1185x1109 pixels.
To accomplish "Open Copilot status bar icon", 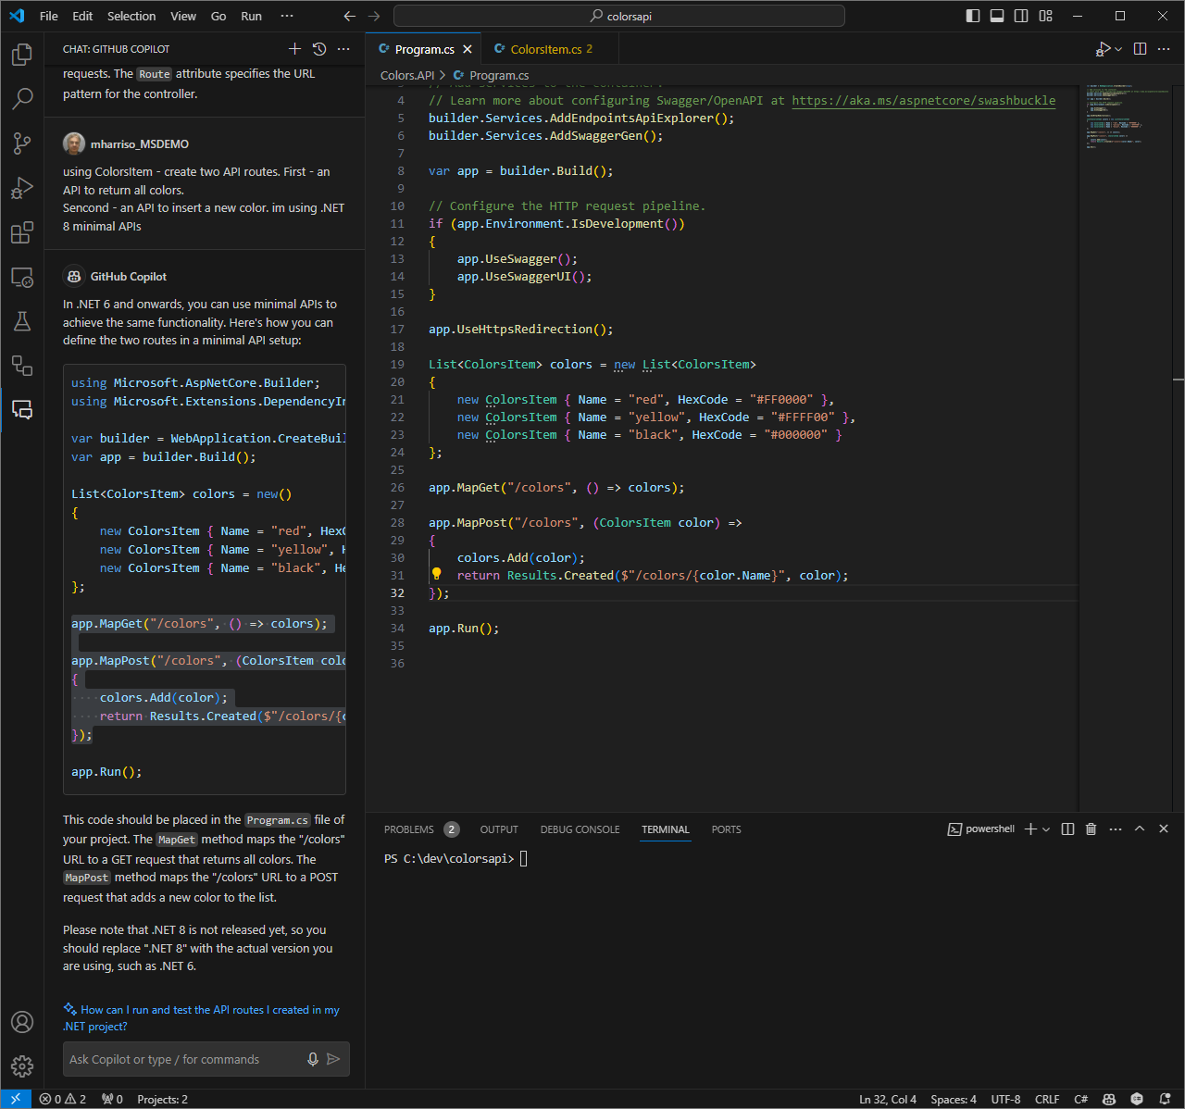I will [x=1109, y=1099].
